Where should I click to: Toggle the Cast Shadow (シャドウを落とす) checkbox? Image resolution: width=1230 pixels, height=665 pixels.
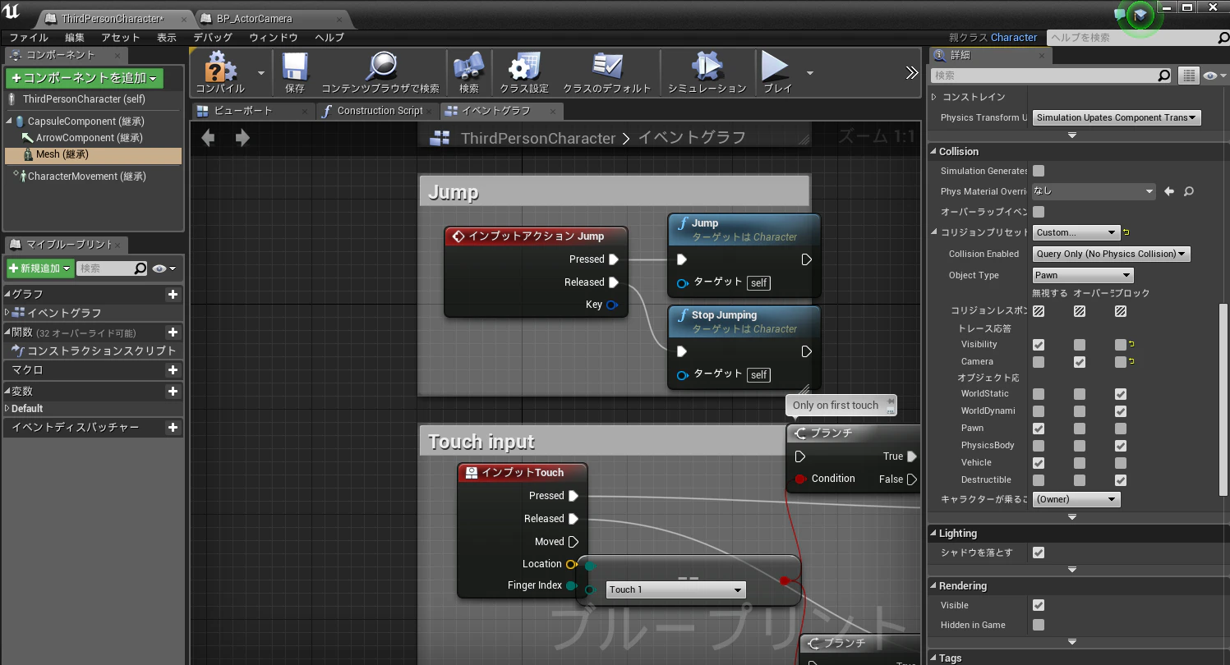[x=1039, y=553]
